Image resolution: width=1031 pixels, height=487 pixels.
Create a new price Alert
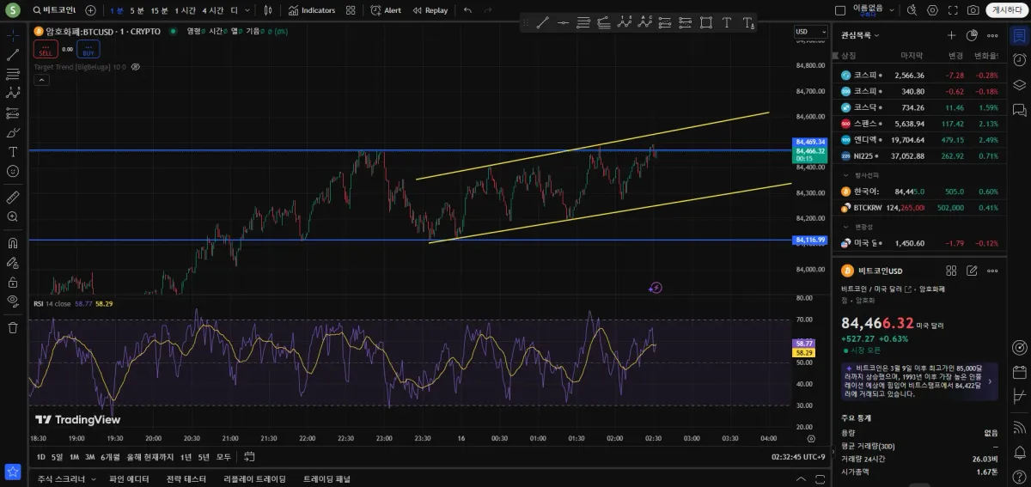[386, 10]
